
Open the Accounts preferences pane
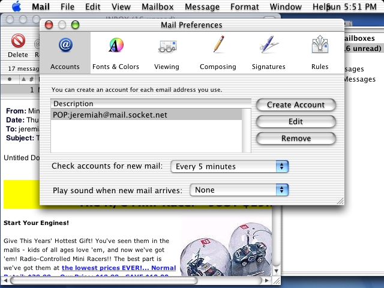[x=65, y=53]
